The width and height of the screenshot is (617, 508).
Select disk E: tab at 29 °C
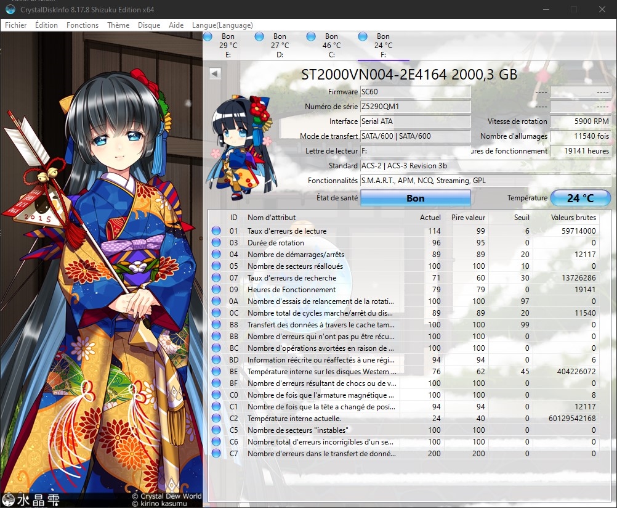coord(228,46)
